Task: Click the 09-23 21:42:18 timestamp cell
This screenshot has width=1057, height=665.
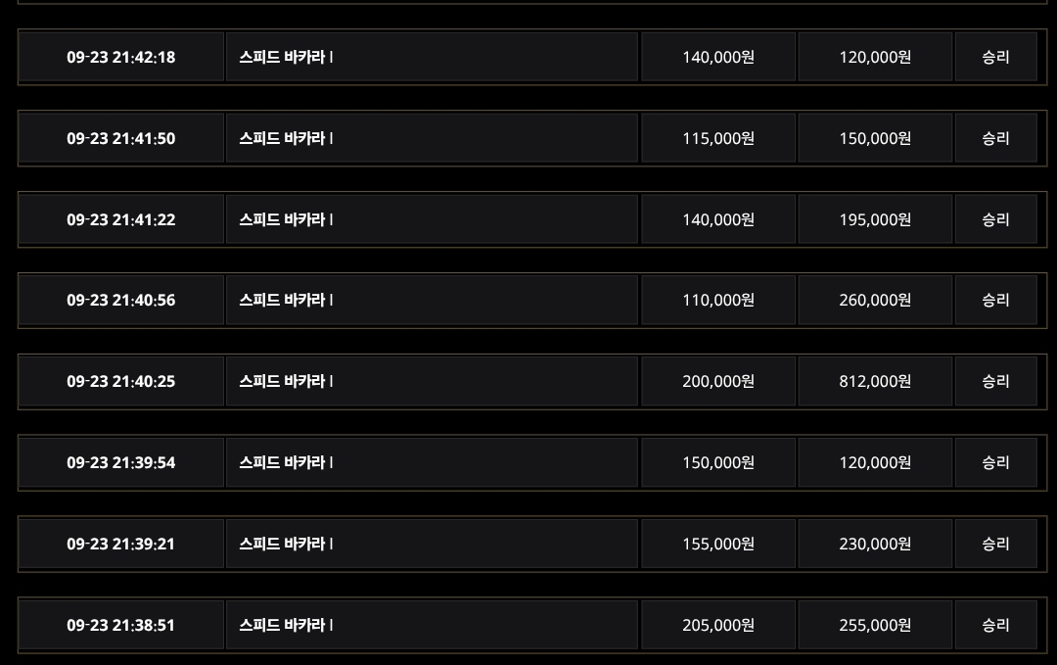Action: tap(121, 57)
